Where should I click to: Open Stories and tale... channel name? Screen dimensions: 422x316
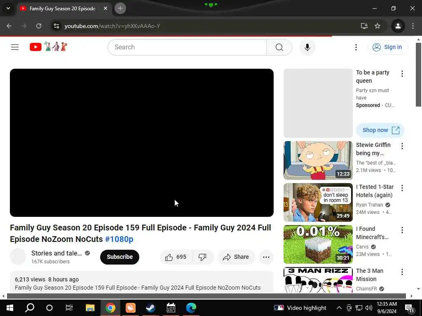coord(56,253)
